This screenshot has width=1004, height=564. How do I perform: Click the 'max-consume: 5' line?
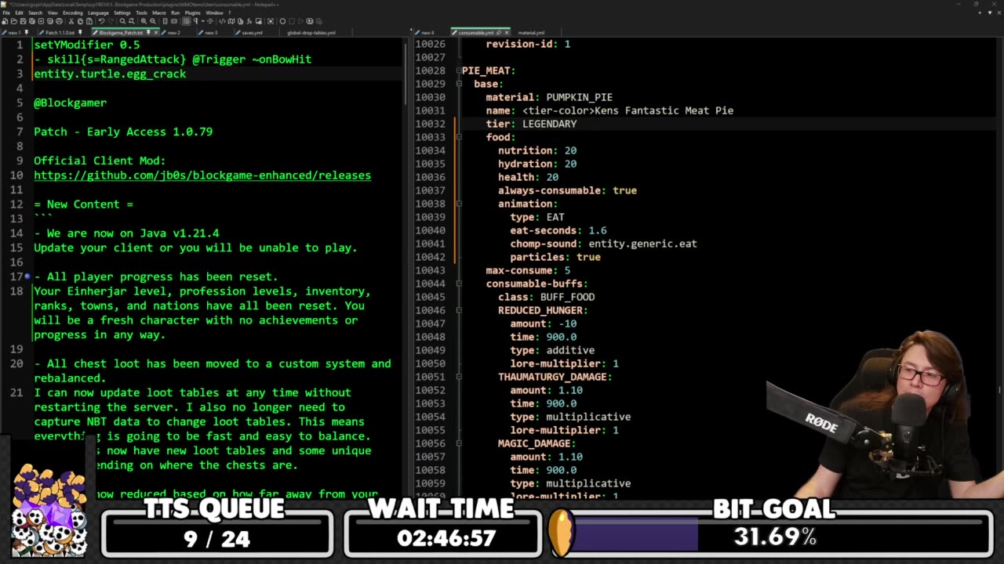tap(528, 270)
